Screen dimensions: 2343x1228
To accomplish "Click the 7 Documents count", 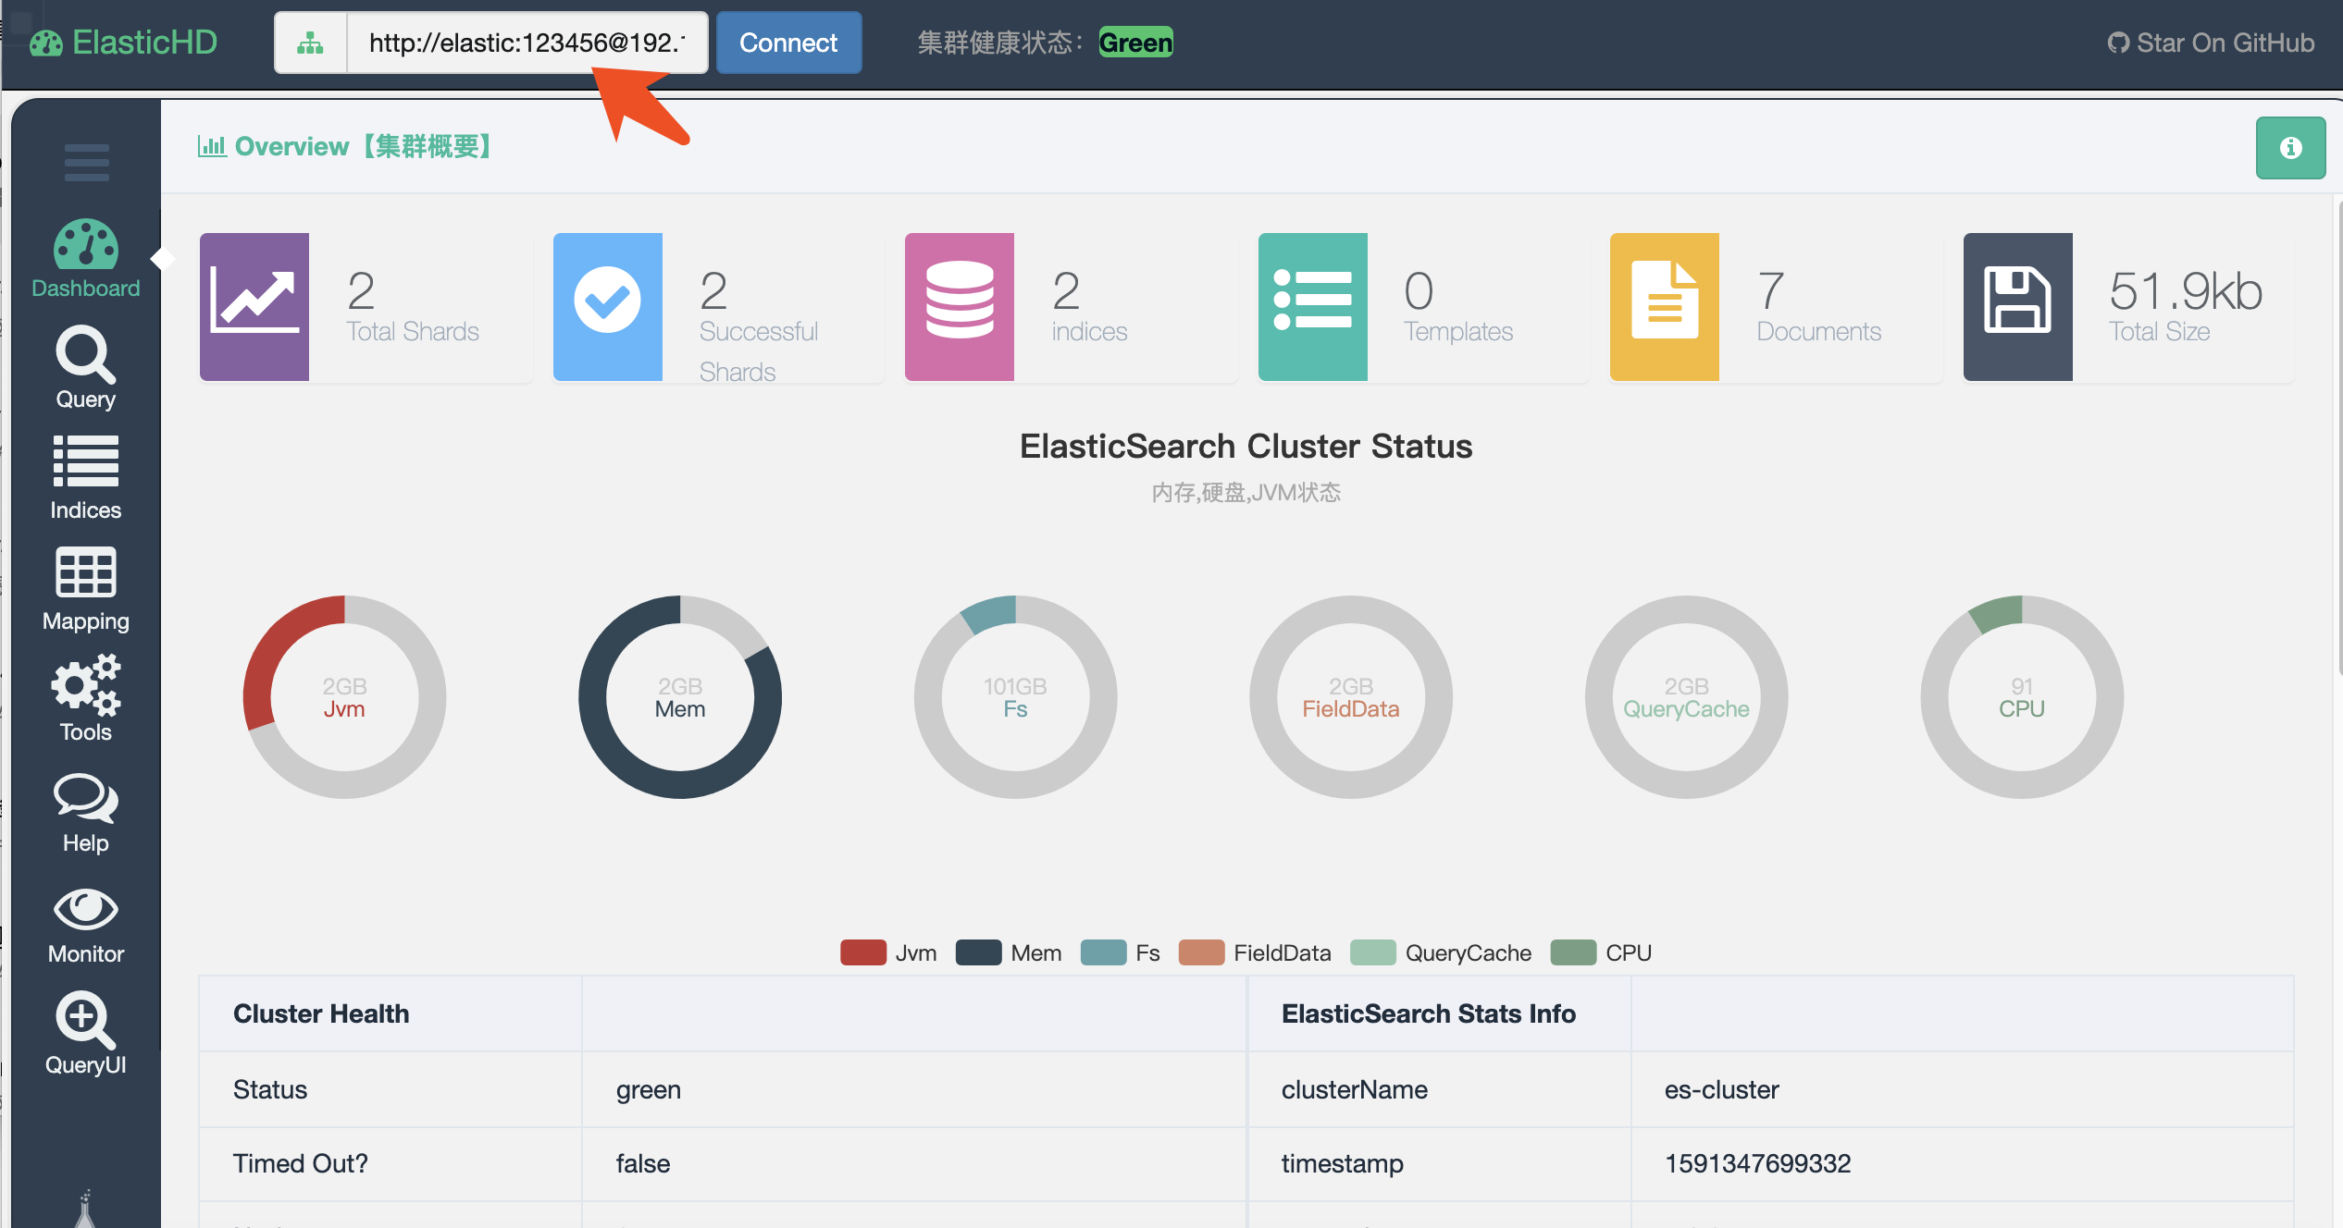I will (1770, 290).
